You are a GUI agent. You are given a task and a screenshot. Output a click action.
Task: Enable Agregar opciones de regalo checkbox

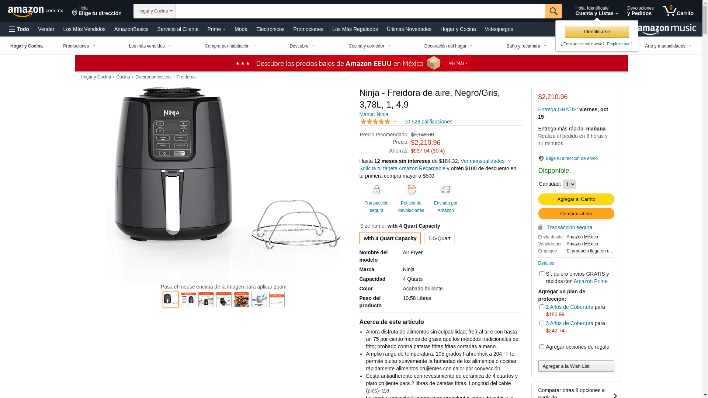pos(542,347)
